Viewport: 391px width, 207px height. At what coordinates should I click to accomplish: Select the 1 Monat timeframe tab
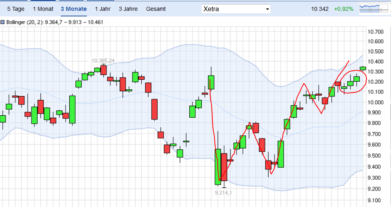[43, 9]
